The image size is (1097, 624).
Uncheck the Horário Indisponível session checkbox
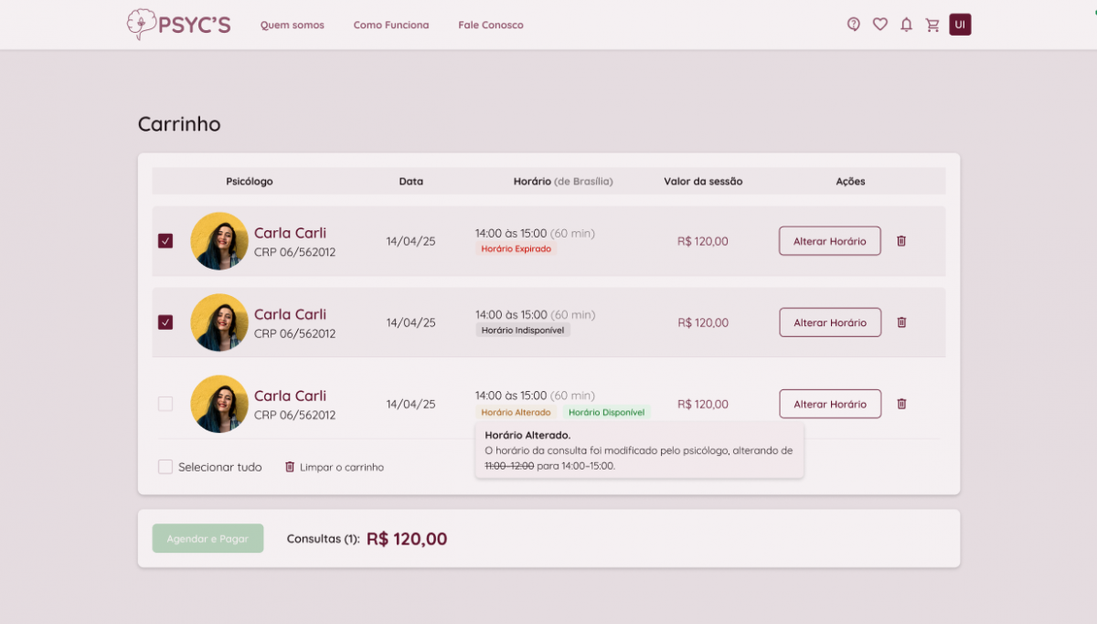[165, 323]
